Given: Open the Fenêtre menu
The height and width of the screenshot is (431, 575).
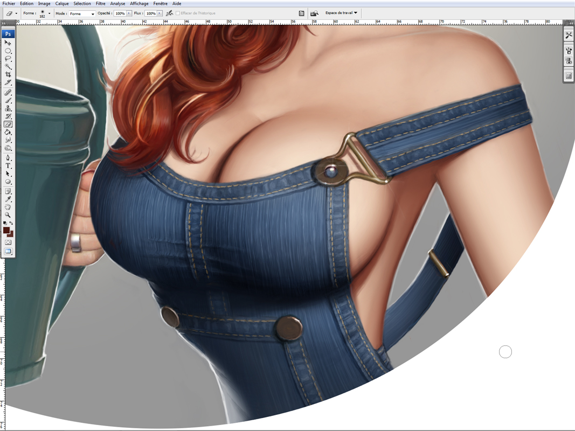Looking at the screenshot, I should pyautogui.click(x=161, y=3).
